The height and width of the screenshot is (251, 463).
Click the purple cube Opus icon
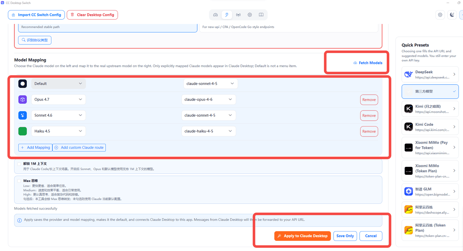23,99
